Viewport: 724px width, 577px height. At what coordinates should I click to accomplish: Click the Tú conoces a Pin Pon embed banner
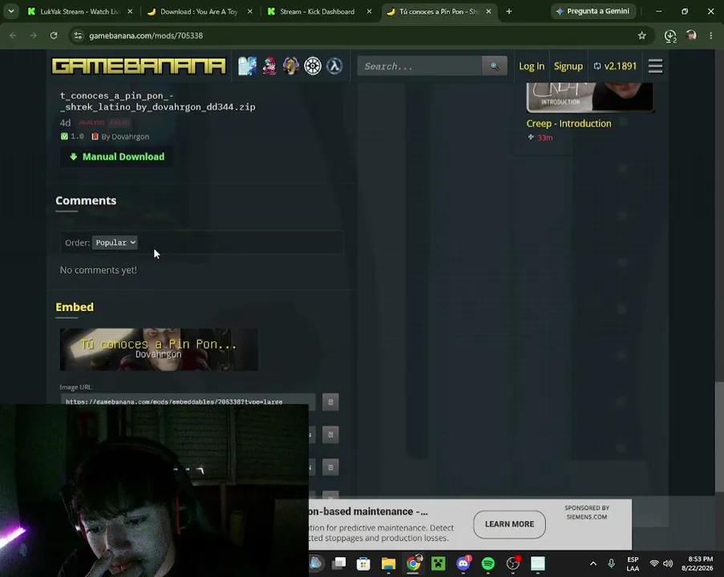click(159, 349)
